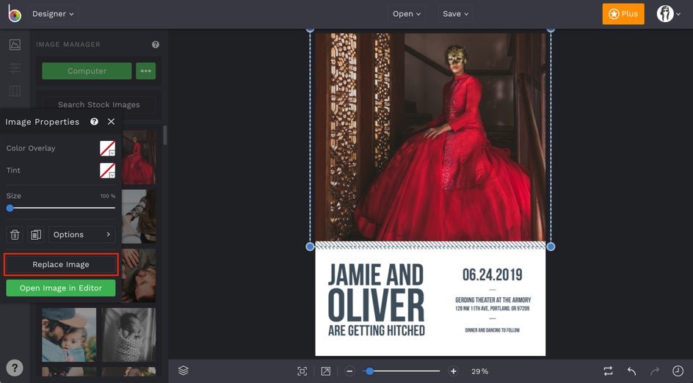693x383 pixels.
Task: Open the user profile avatar menu
Action: click(668, 14)
